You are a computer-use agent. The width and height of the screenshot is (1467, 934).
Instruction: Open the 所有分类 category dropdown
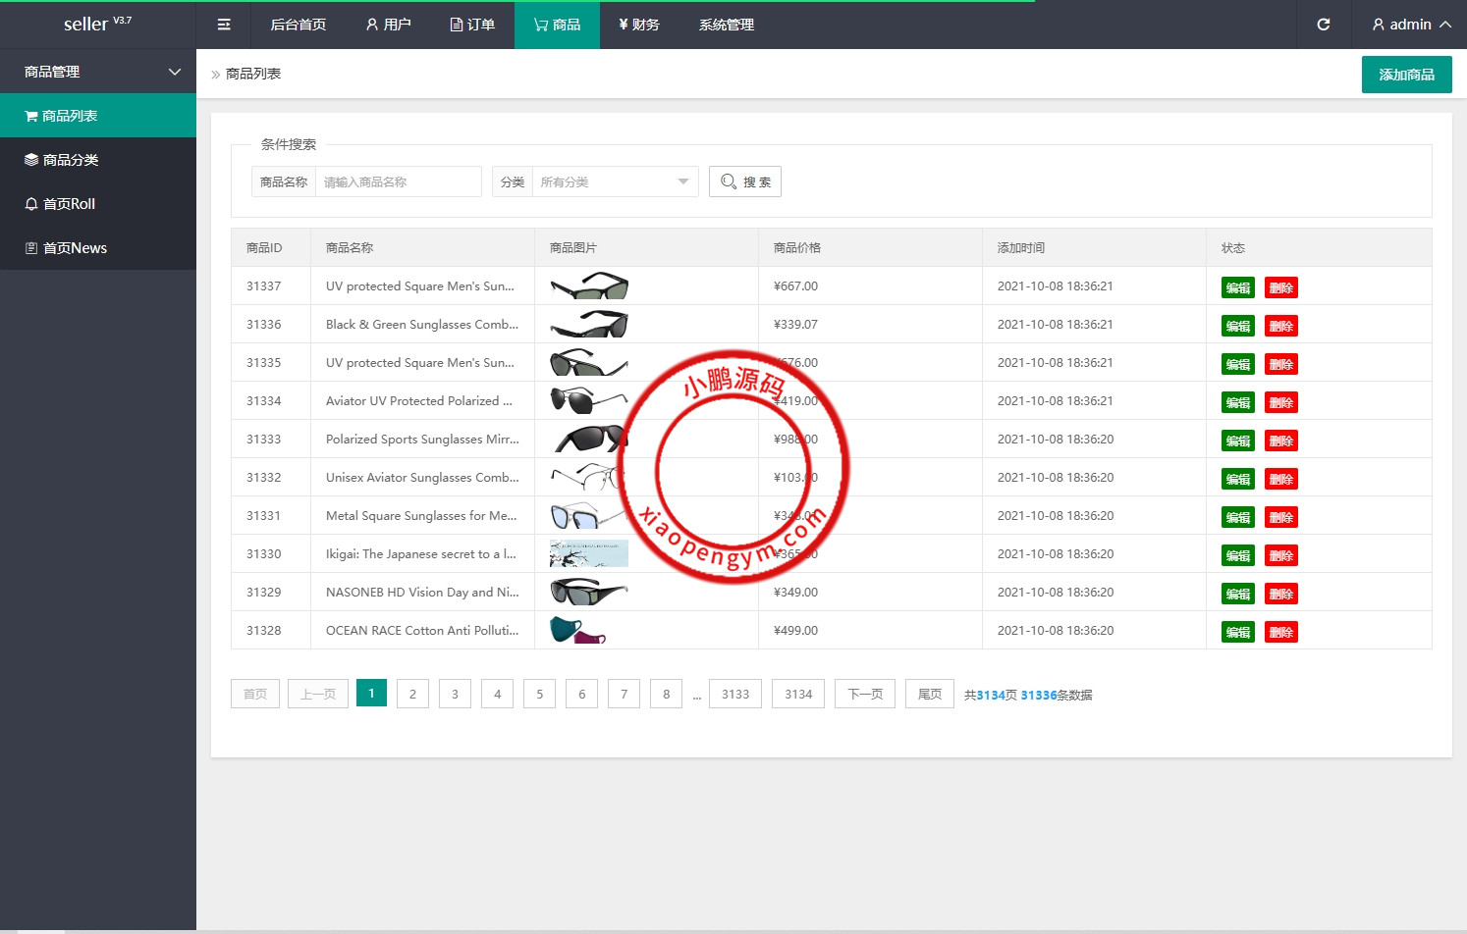pos(614,182)
